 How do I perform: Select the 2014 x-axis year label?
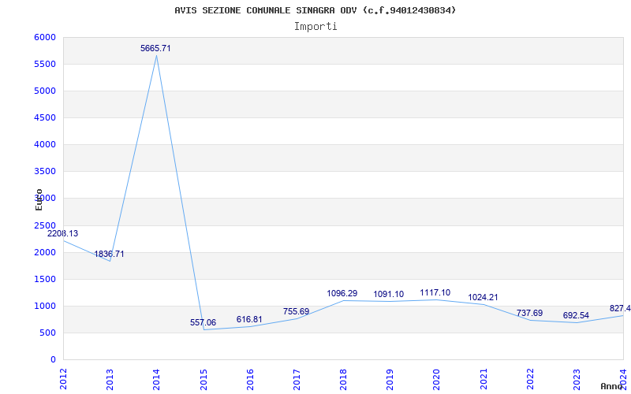[x=156, y=379]
